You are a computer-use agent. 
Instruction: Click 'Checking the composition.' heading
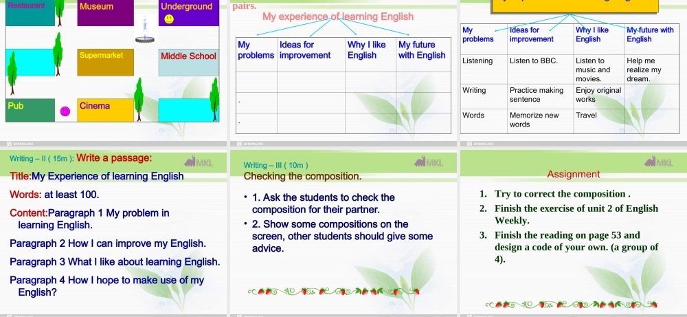point(302,176)
